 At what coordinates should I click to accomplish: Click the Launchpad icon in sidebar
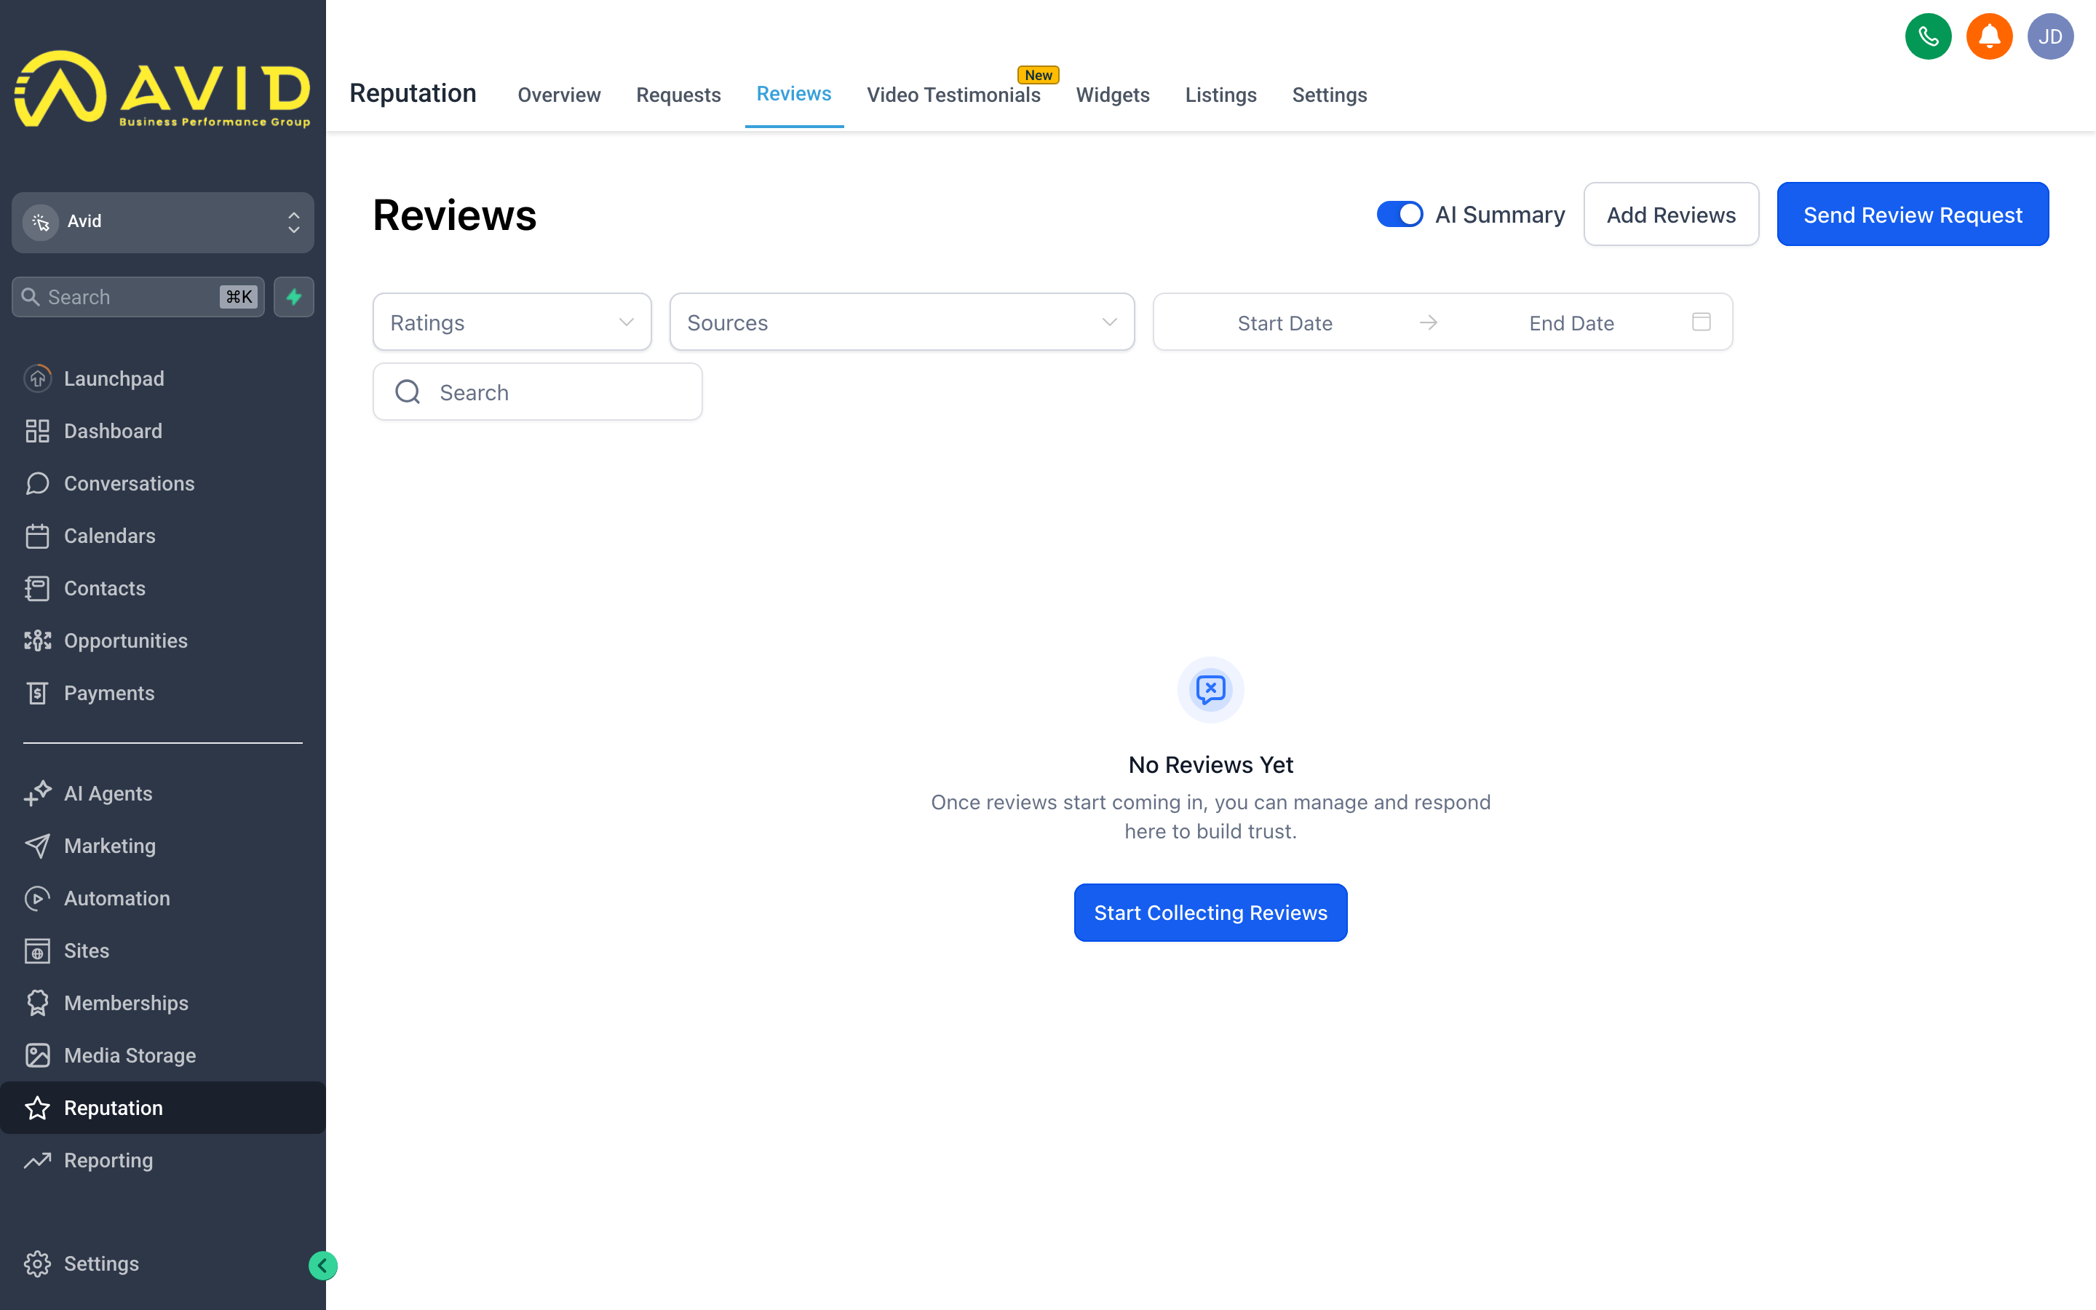[x=37, y=378]
